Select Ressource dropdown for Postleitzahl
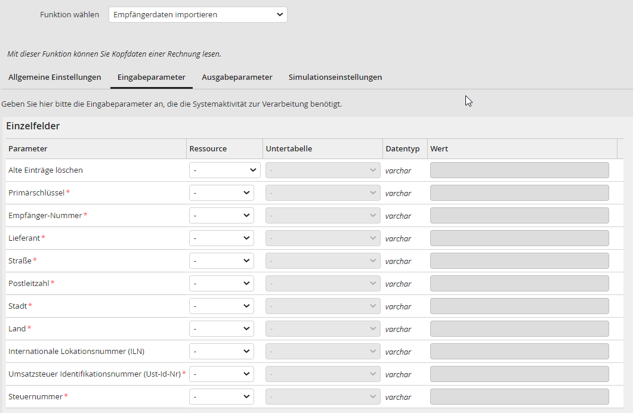 coord(221,284)
